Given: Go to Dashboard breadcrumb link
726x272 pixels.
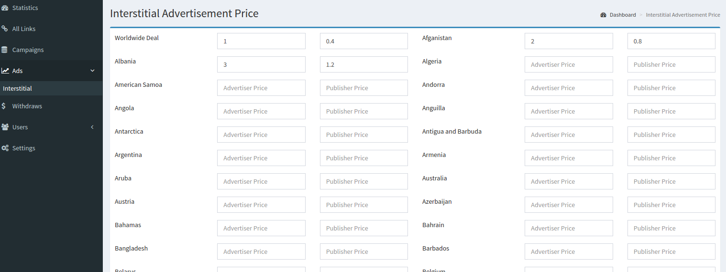Looking at the screenshot, I should point(622,15).
